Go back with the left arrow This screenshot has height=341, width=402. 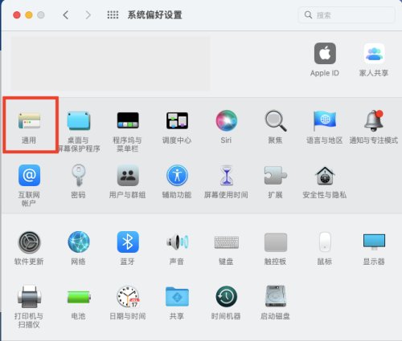tap(66, 15)
